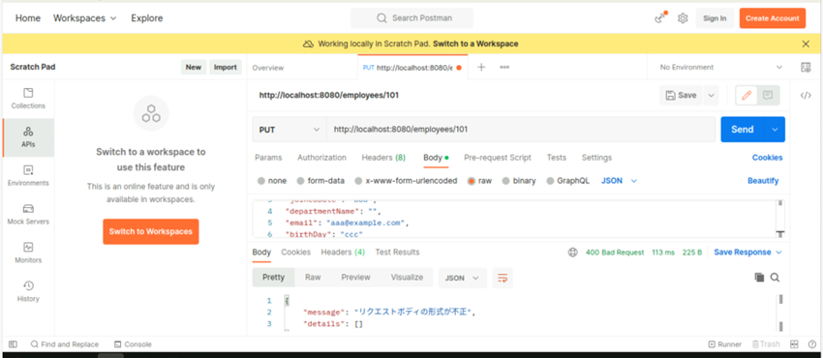This screenshot has height=358, width=823.
Task: Open request Headers (8) tab
Action: 383,158
